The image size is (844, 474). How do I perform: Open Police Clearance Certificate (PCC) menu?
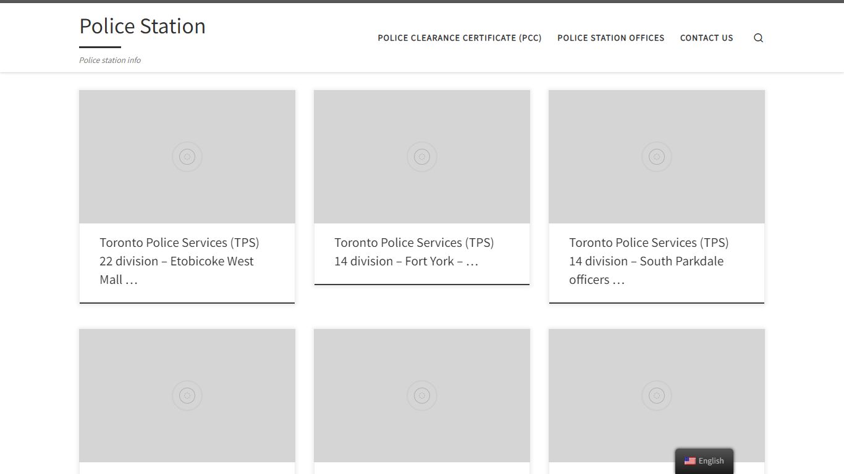pyautogui.click(x=460, y=38)
